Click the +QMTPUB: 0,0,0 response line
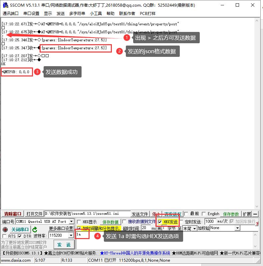Screen dimensions: 263x266 tap(15, 72)
